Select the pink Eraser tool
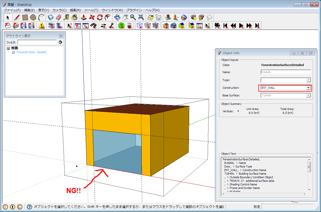 point(59,17)
